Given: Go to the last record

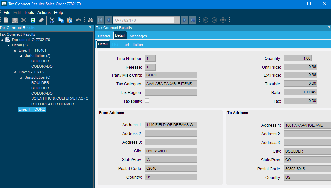Looking at the screenshot, I should [193, 20].
